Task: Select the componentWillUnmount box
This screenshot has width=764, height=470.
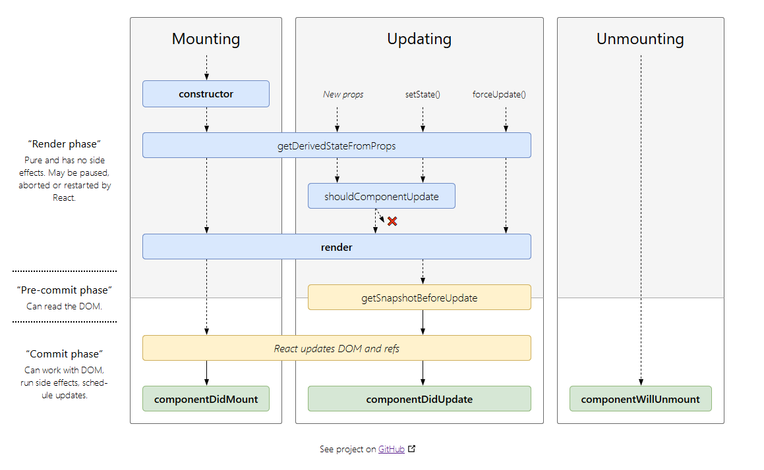Action: pyautogui.click(x=640, y=399)
